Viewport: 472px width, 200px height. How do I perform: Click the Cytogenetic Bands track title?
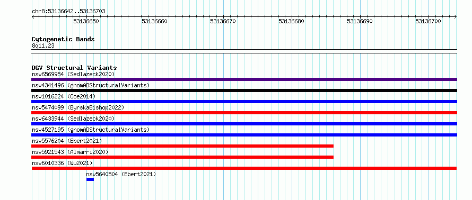(63, 39)
